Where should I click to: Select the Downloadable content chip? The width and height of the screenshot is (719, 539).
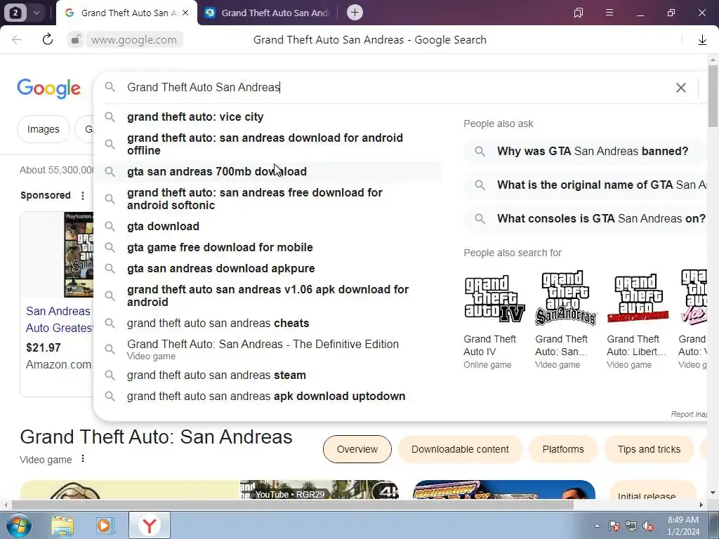click(460, 449)
